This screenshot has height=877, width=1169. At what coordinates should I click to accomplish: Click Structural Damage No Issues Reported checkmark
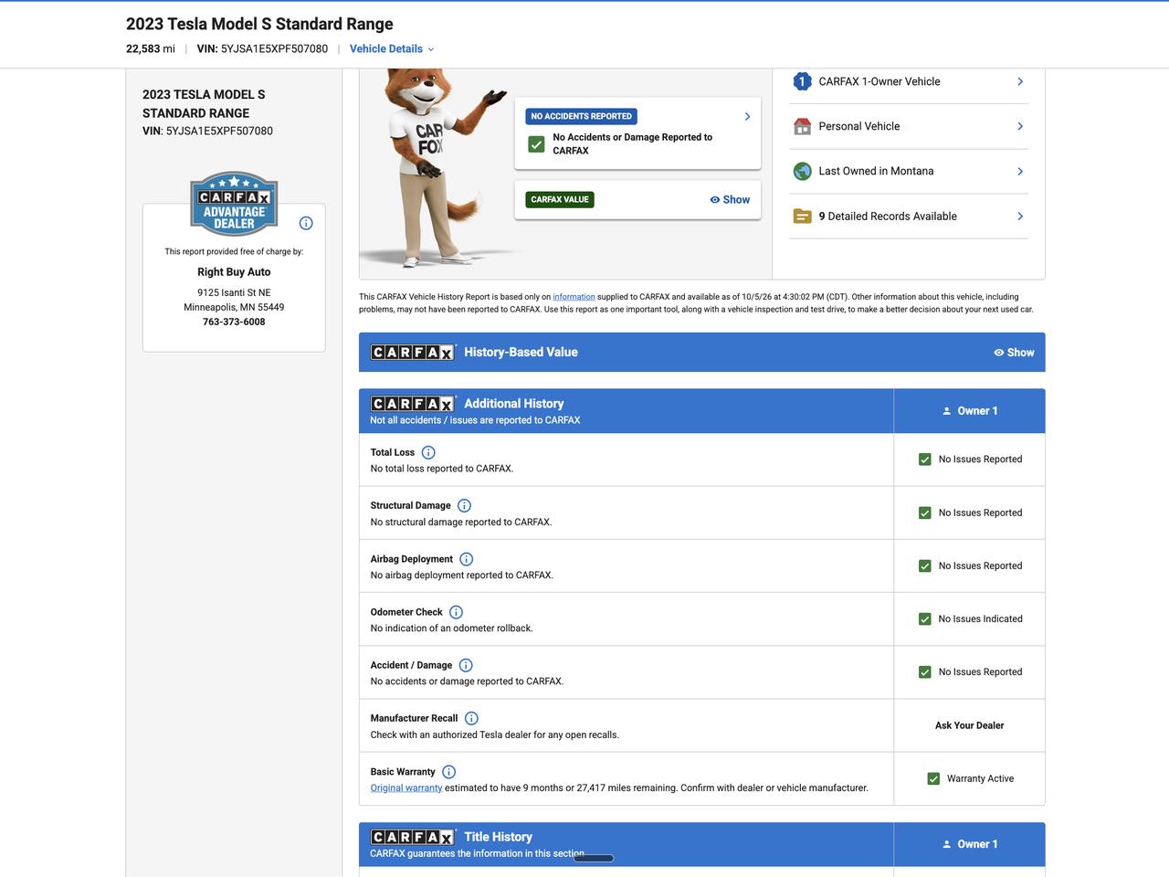pyautogui.click(x=925, y=512)
